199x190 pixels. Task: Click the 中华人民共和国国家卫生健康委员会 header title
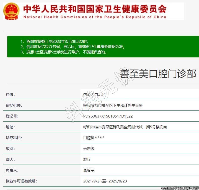(x=95, y=9)
